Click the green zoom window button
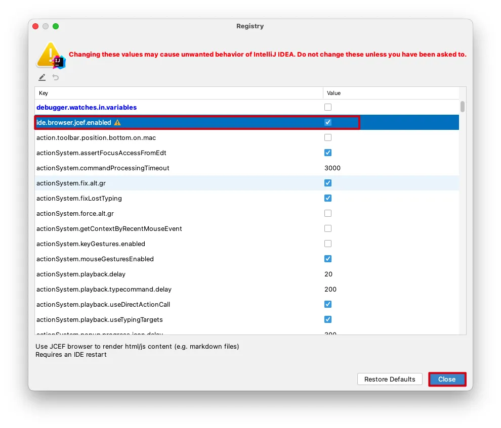The width and height of the screenshot is (501, 428). pos(56,26)
